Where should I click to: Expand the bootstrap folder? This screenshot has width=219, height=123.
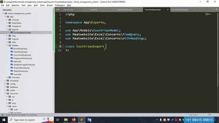(5, 81)
